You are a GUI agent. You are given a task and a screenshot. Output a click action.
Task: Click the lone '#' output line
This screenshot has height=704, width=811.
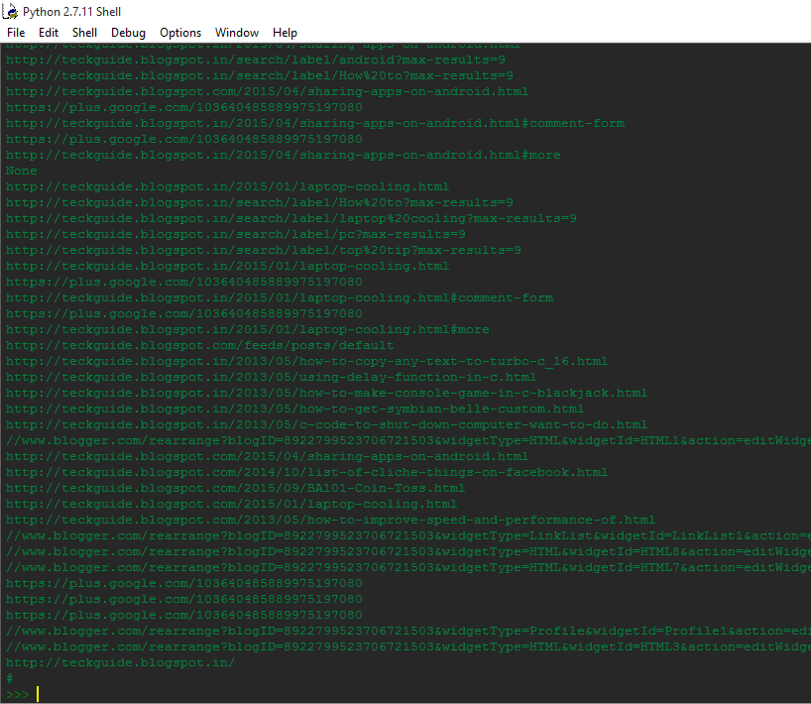coord(9,678)
